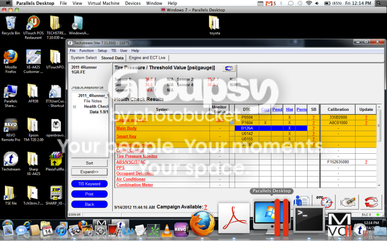
Task: Open the Function menu in Techstream
Action: tap(87, 51)
